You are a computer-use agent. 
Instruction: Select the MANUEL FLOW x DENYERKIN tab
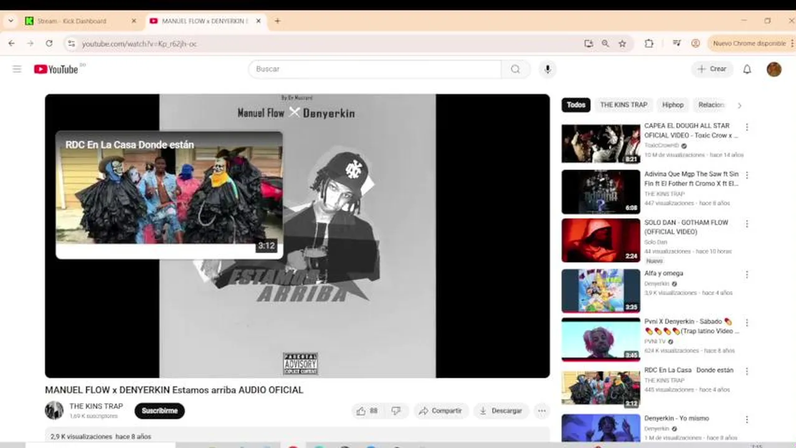coord(206,21)
